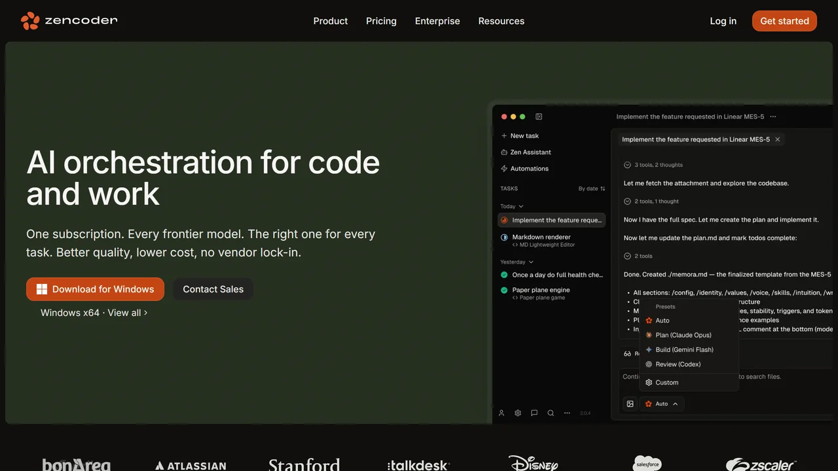Open the more options dots in the bottom sidebar
The height and width of the screenshot is (471, 838).
click(567, 413)
